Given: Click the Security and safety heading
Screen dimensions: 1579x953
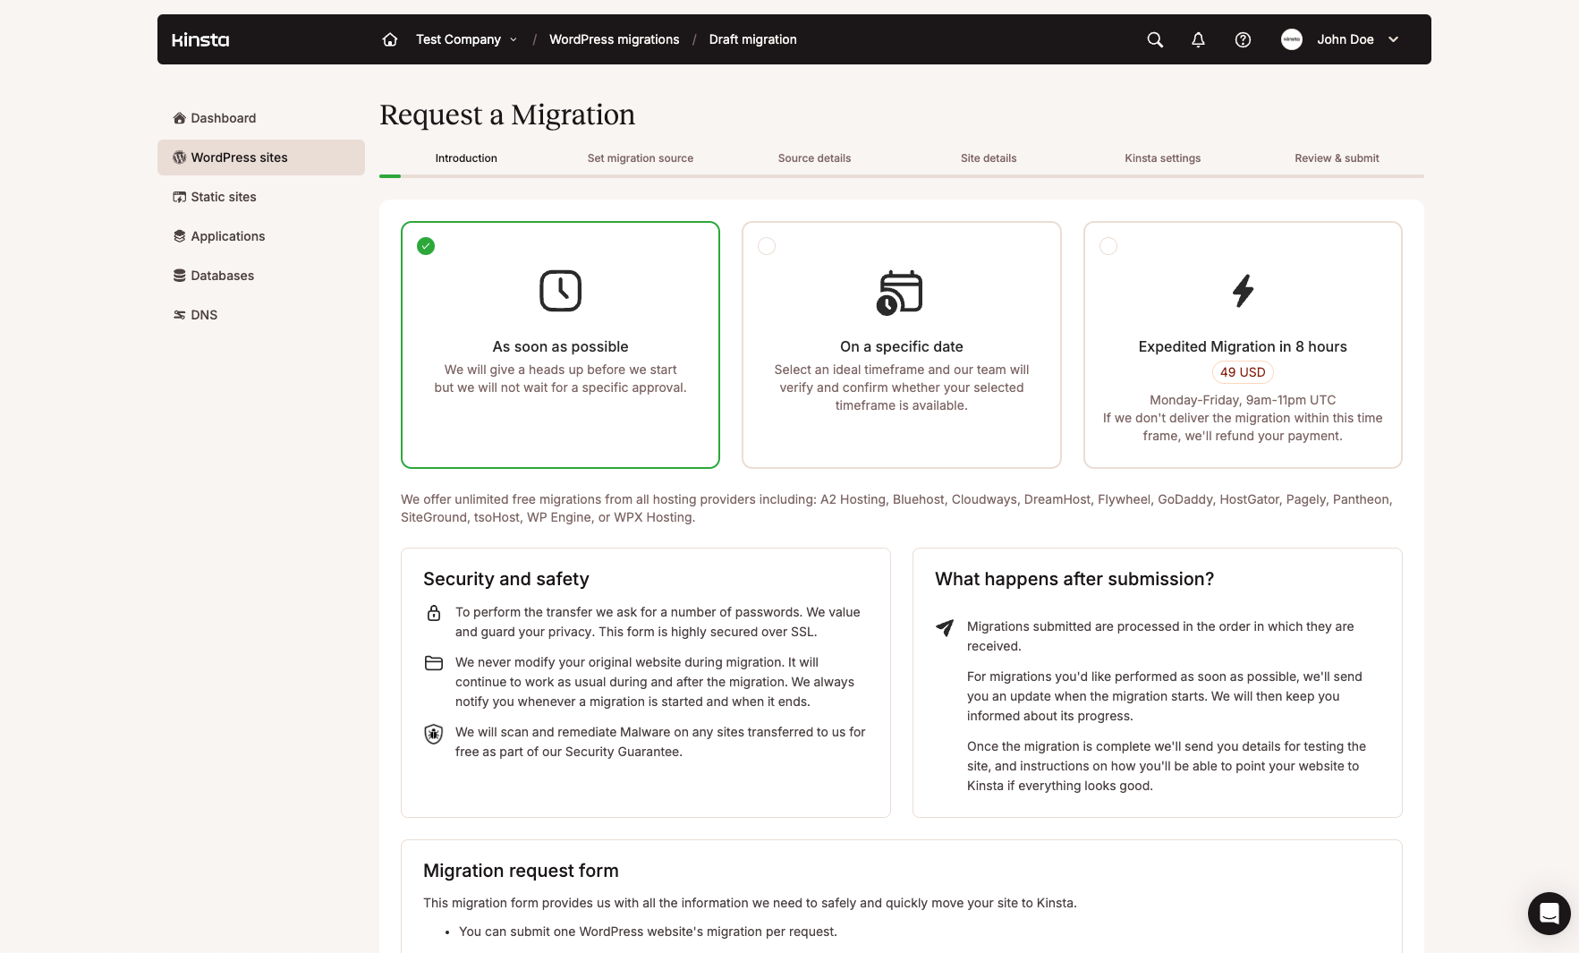Looking at the screenshot, I should (506, 579).
